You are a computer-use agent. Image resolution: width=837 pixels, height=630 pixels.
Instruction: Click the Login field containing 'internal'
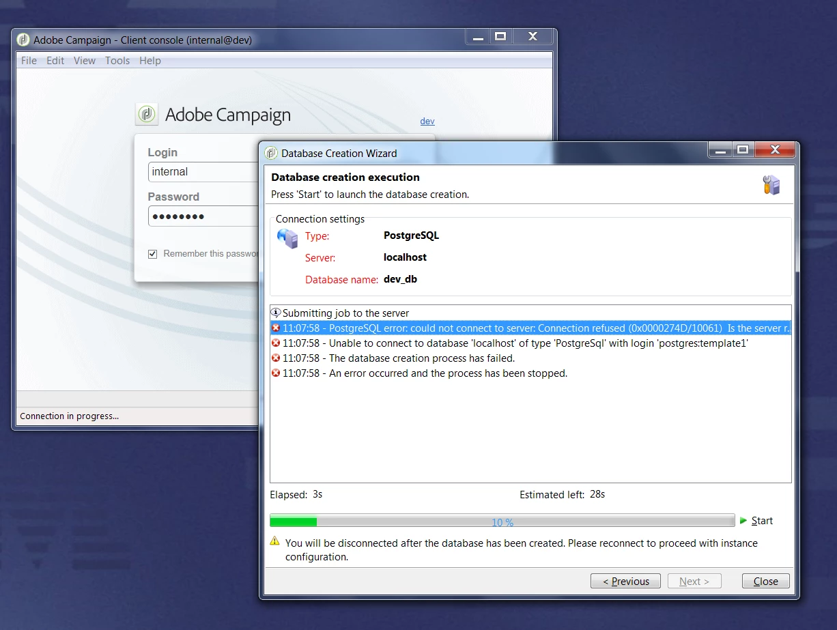click(203, 172)
